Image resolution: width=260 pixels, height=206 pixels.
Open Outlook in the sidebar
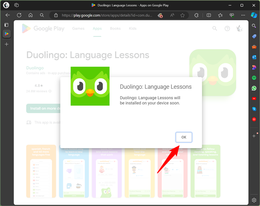pos(254,57)
